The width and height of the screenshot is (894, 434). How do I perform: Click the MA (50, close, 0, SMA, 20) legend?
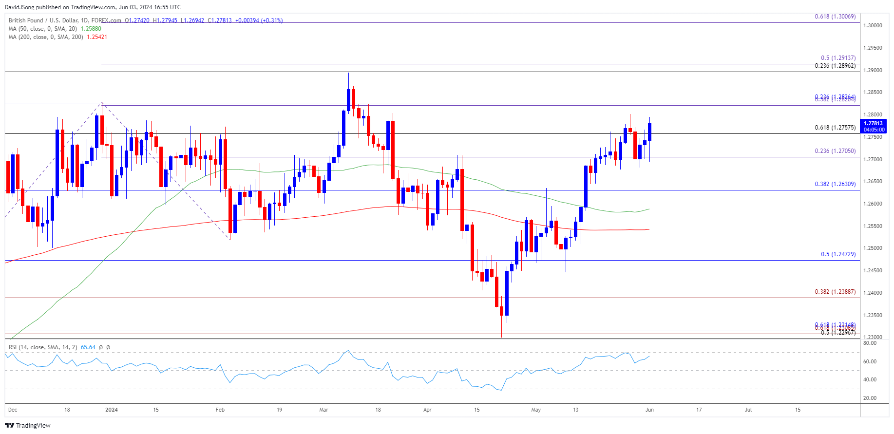click(x=43, y=29)
